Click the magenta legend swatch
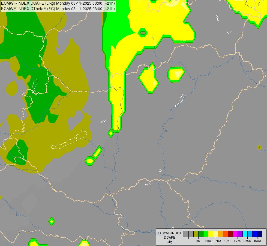The image size is (267, 246). click(x=235, y=234)
